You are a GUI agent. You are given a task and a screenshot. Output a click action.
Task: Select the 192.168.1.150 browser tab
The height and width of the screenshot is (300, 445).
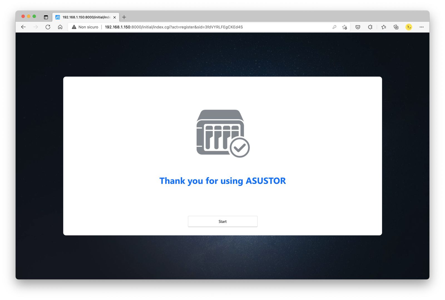(86, 17)
